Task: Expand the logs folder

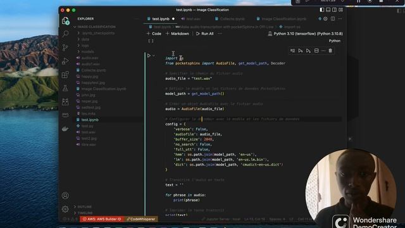Action: point(83,46)
